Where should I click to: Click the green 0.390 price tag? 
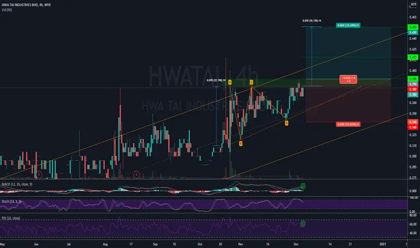pos(413,78)
